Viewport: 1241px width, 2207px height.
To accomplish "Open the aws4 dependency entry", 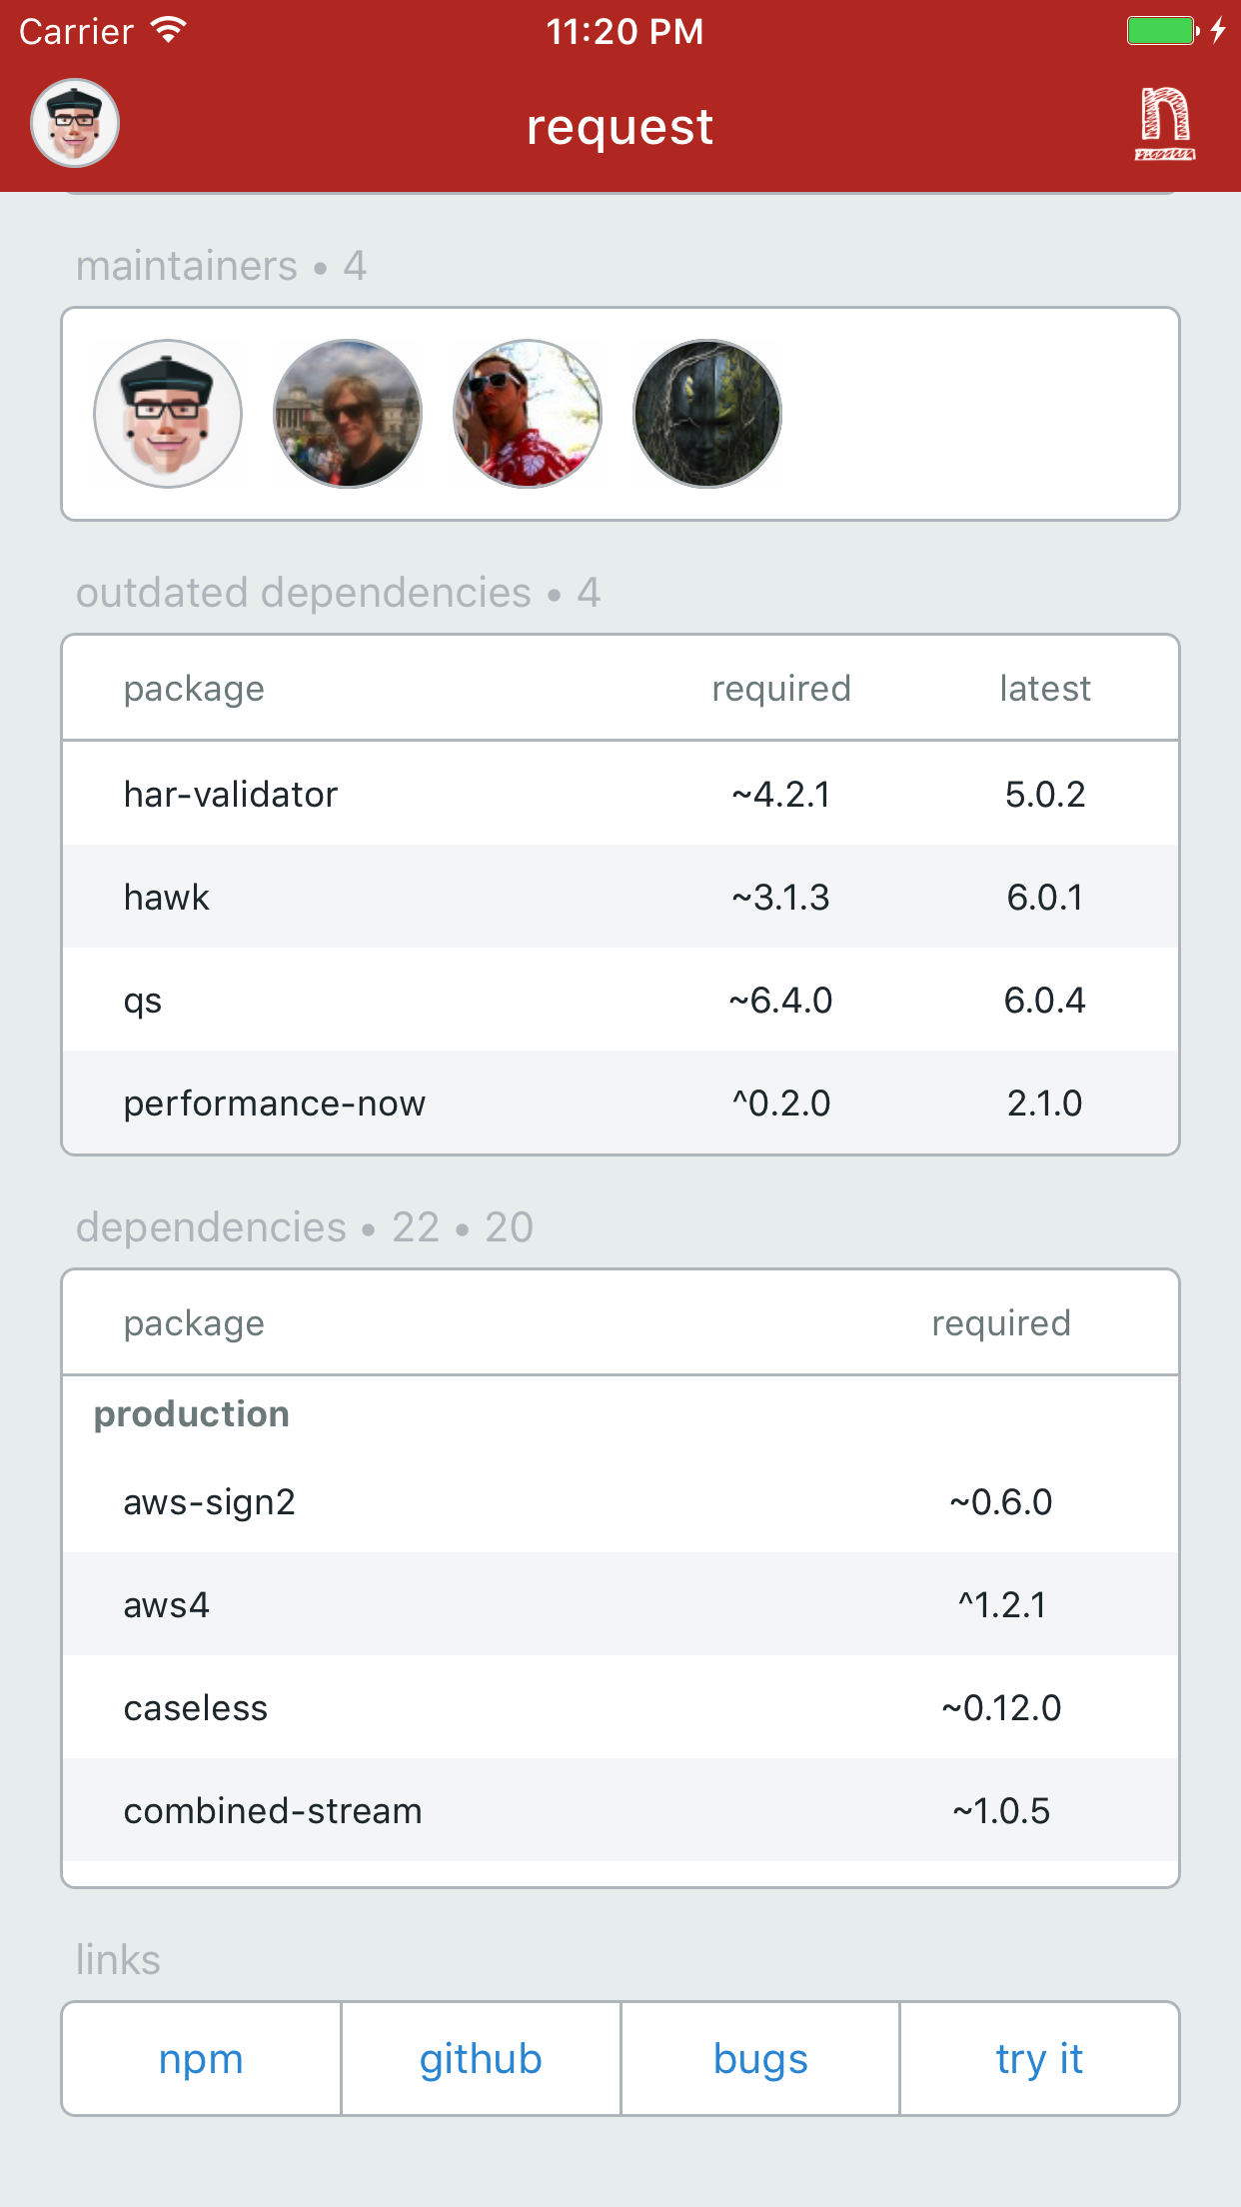I will coord(620,1604).
